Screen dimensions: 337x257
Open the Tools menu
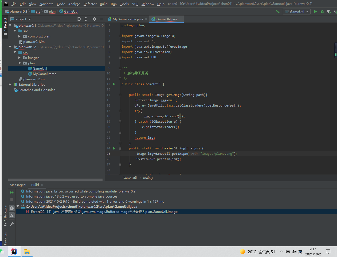click(x=124, y=4)
